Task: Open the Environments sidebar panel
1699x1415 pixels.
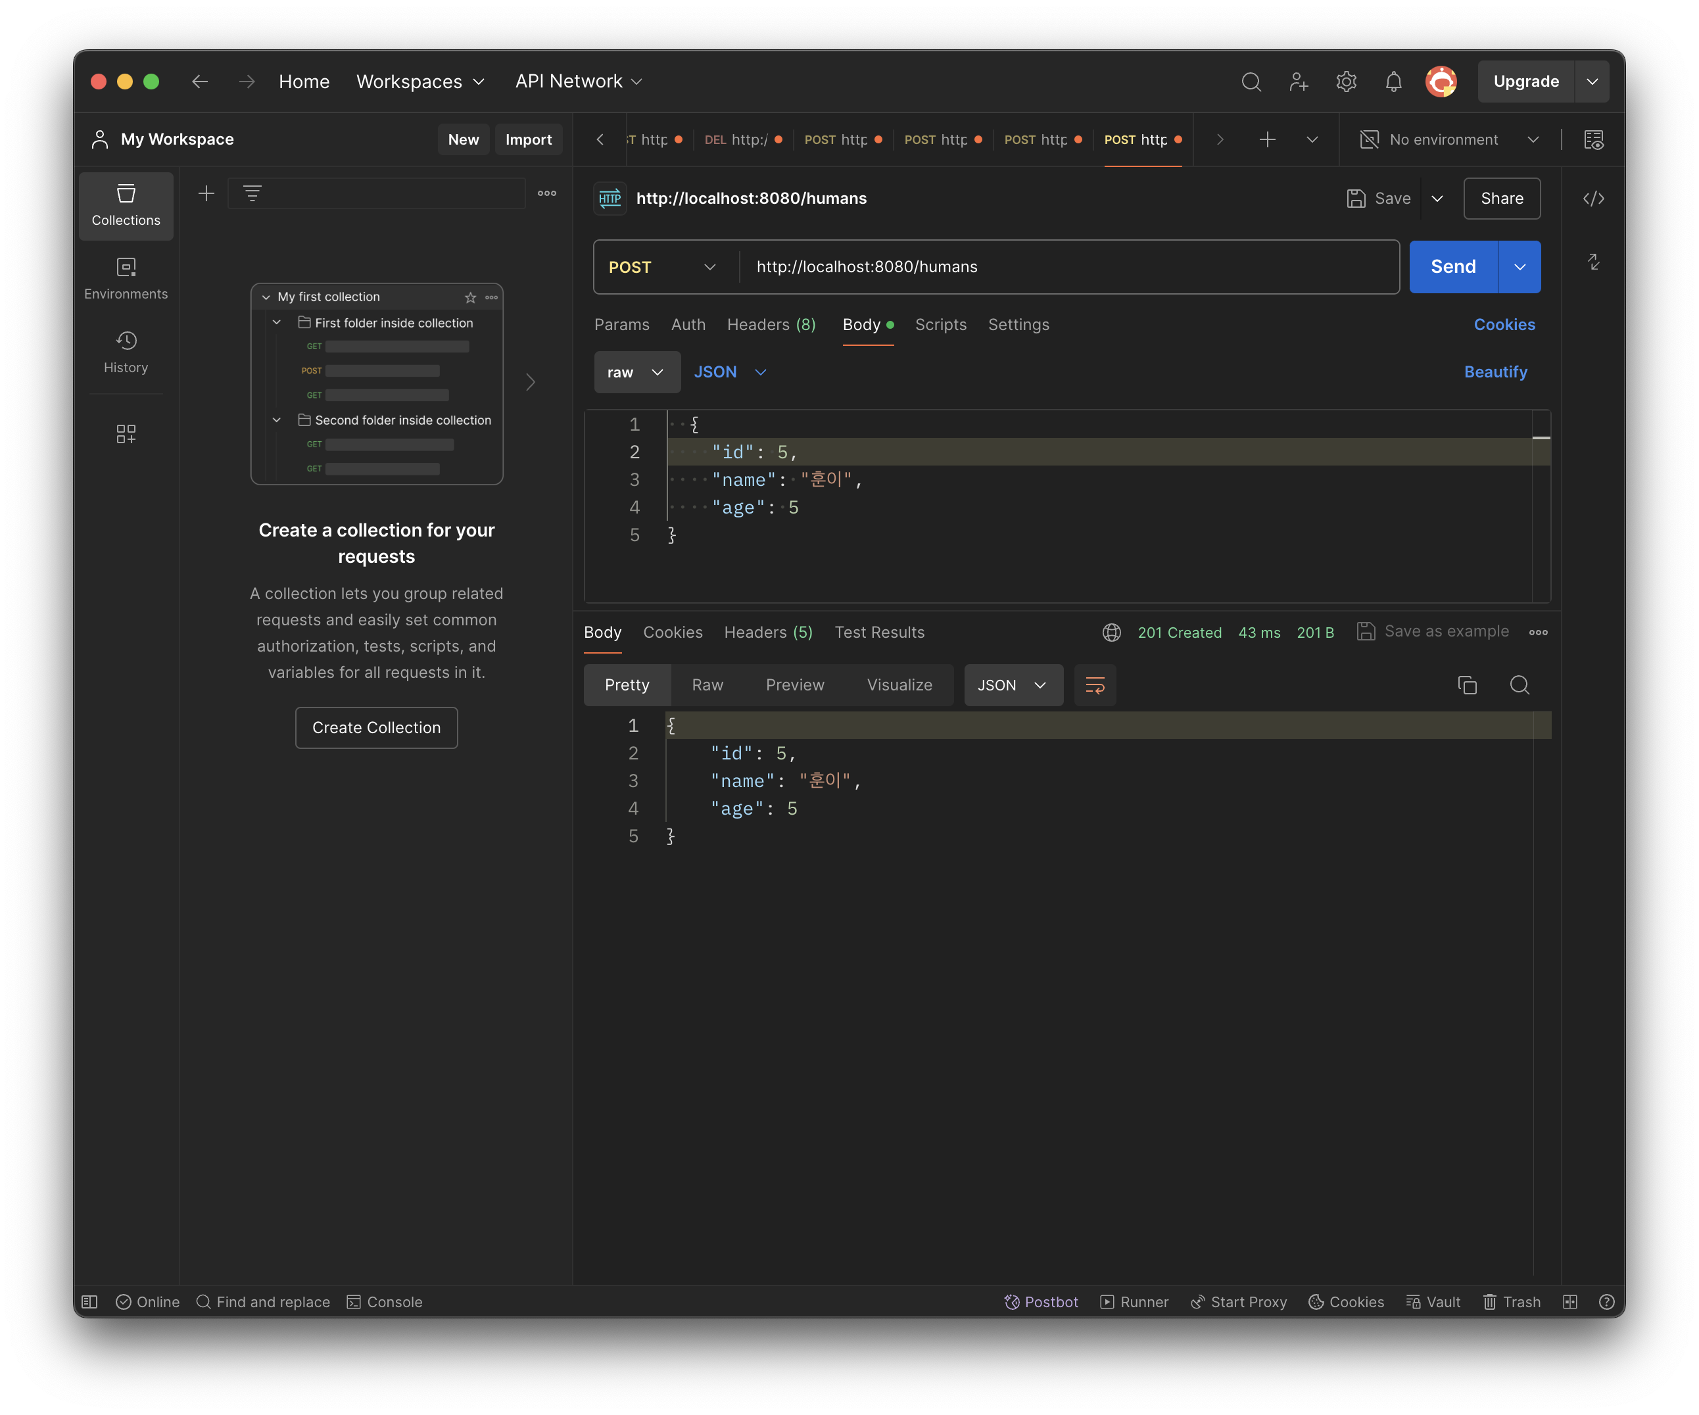Action: [x=126, y=277]
